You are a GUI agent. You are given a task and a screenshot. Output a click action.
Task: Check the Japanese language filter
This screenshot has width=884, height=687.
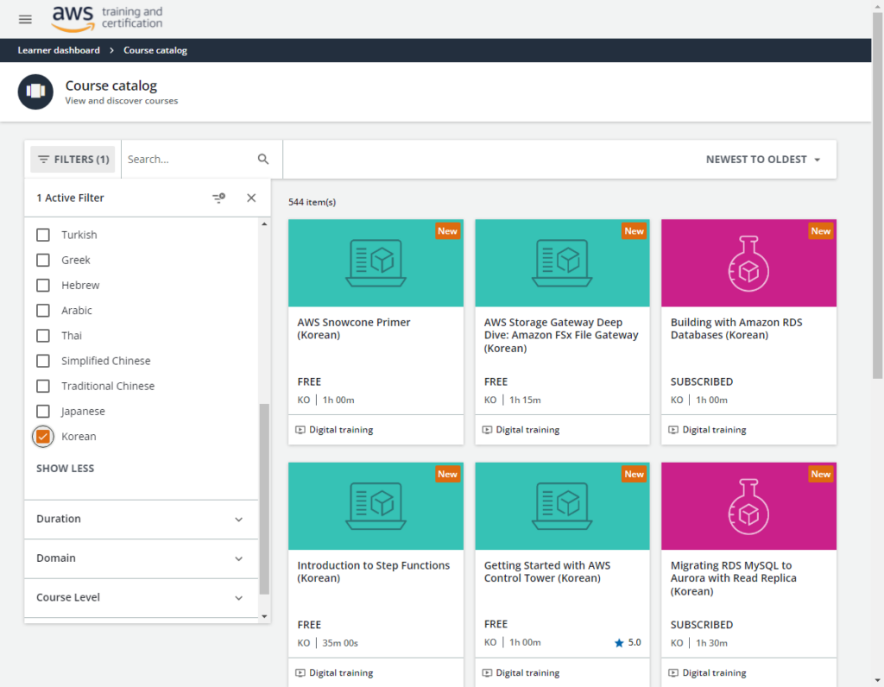(43, 411)
